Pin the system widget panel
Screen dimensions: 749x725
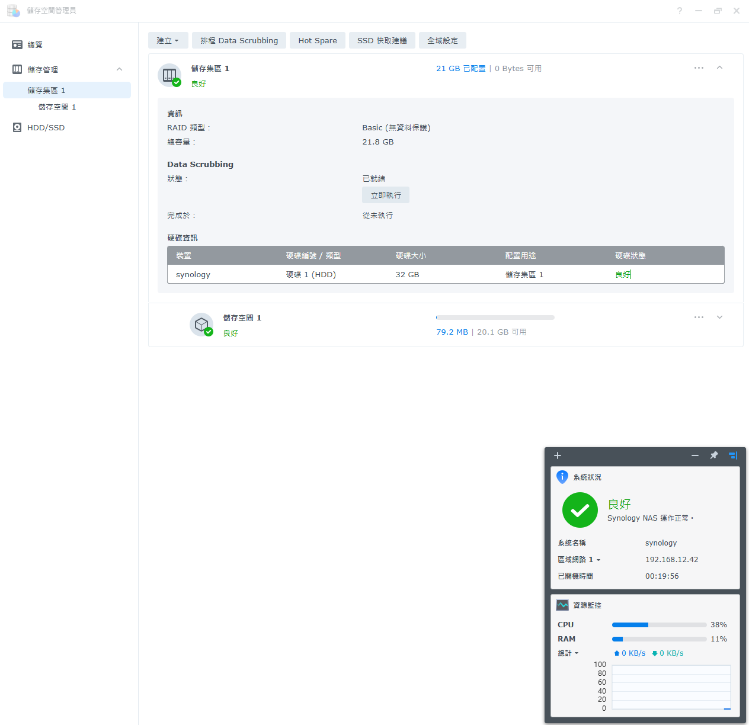[x=714, y=455]
